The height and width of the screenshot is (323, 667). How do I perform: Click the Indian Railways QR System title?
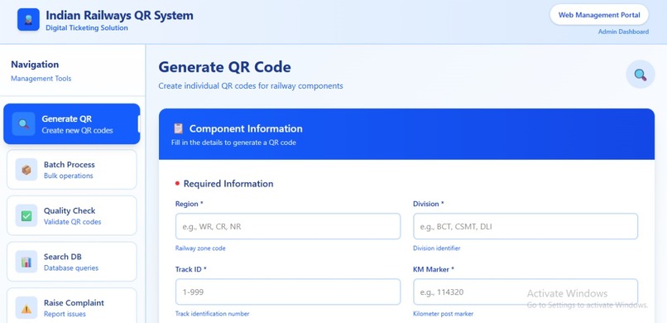point(119,15)
